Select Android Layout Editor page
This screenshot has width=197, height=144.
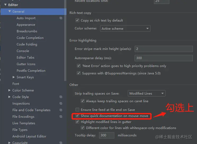click(29, 136)
